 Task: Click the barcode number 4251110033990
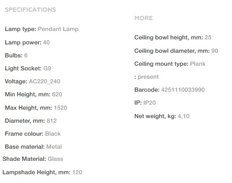click(x=183, y=90)
